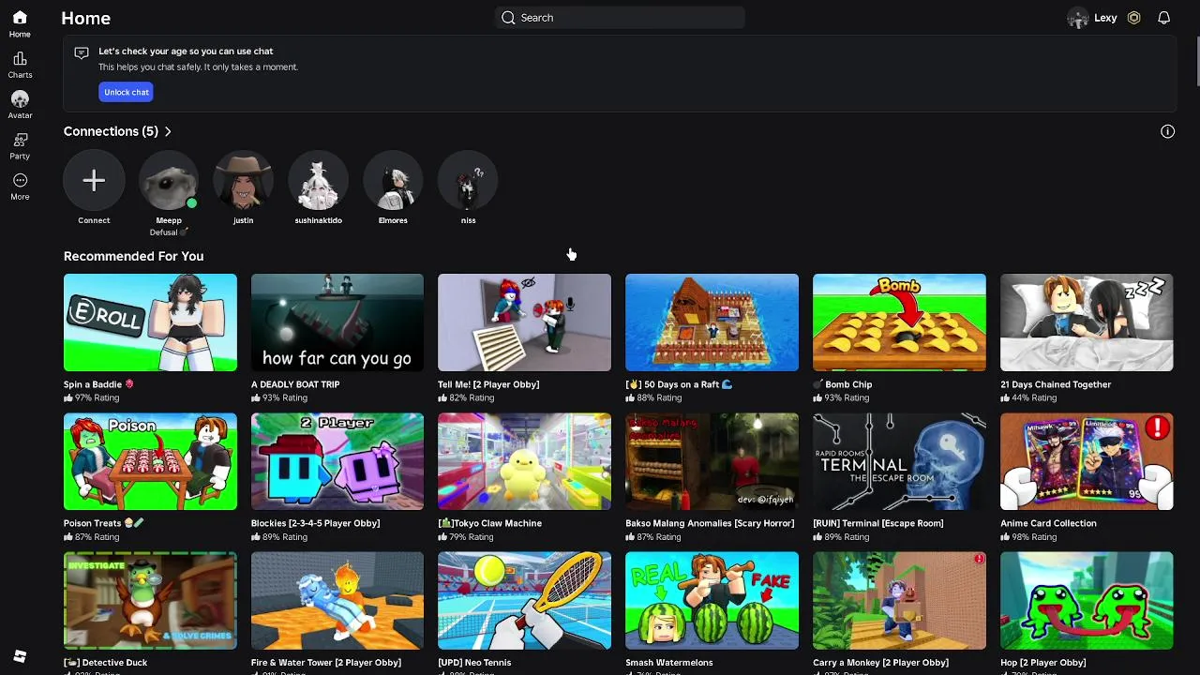Screen dimensions: 1200x675
Task: Open Terminal [Escape Room] thumbnail
Action: 899,461
